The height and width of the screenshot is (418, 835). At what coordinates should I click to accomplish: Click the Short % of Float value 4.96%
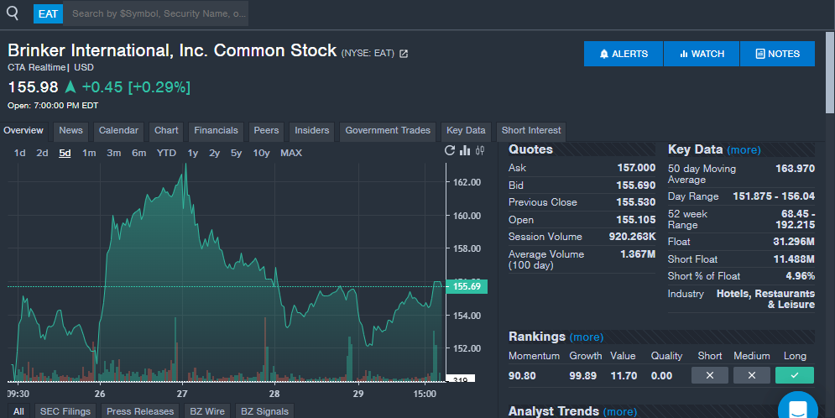pyautogui.click(x=801, y=276)
